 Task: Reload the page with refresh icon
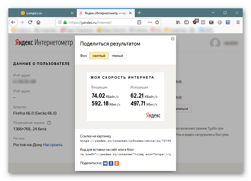coord(30,22)
